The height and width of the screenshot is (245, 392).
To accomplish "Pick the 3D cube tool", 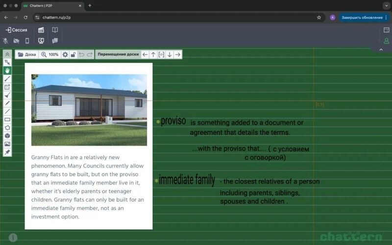I will coord(7,136).
